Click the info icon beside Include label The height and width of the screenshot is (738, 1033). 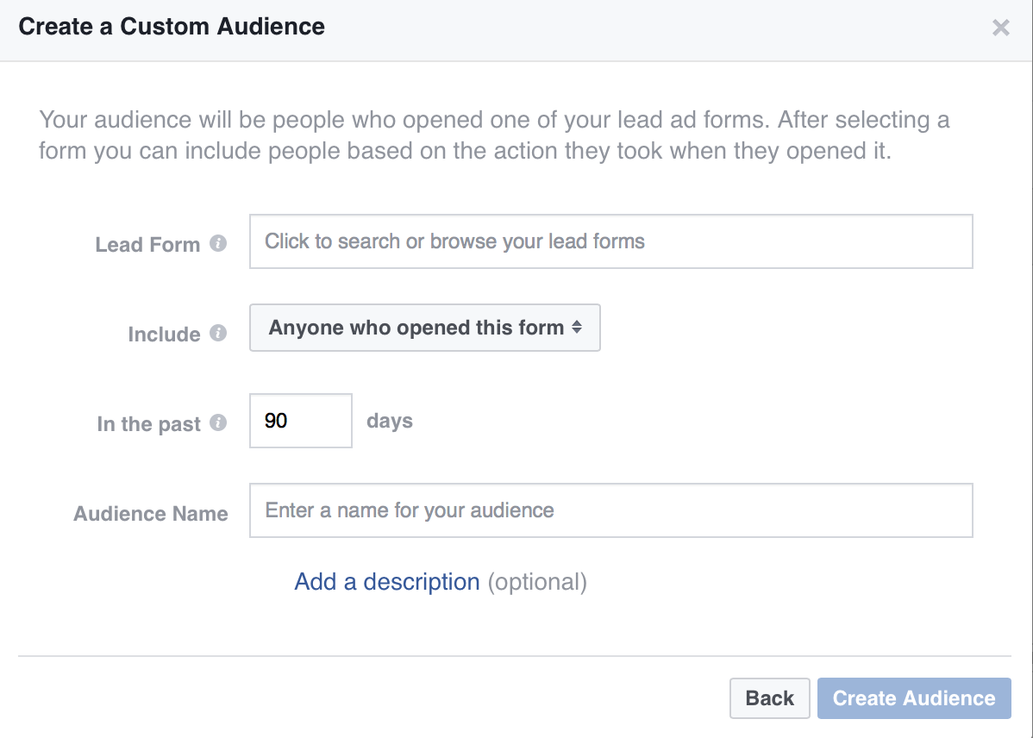[x=219, y=333]
